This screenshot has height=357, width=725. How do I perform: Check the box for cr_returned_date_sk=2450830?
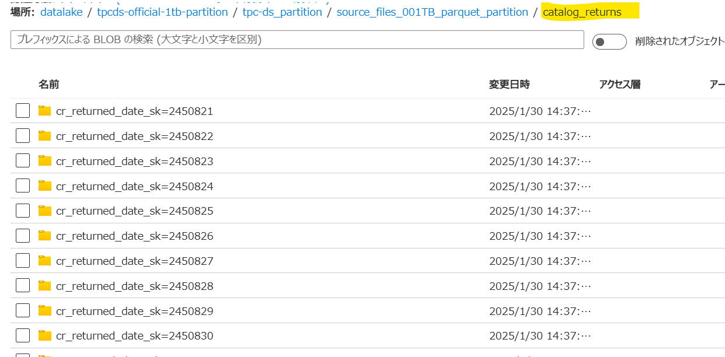pos(23,335)
